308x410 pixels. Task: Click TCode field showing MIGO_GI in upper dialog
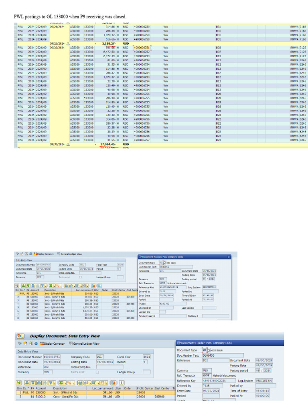(172, 303)
